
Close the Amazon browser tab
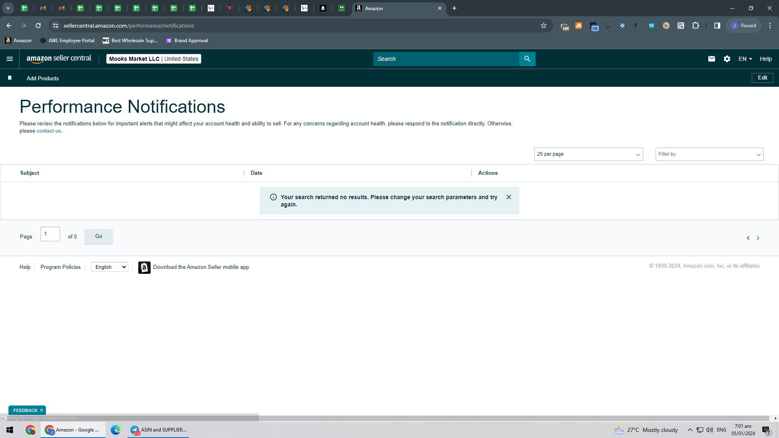click(x=439, y=8)
